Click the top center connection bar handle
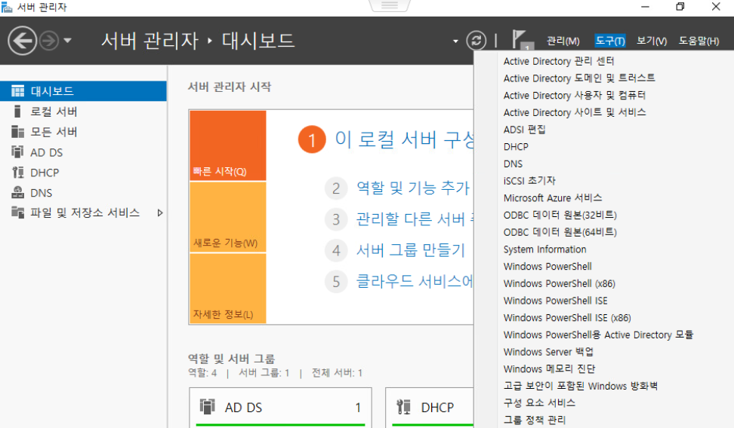Image resolution: width=734 pixels, height=428 pixels. (390, 5)
